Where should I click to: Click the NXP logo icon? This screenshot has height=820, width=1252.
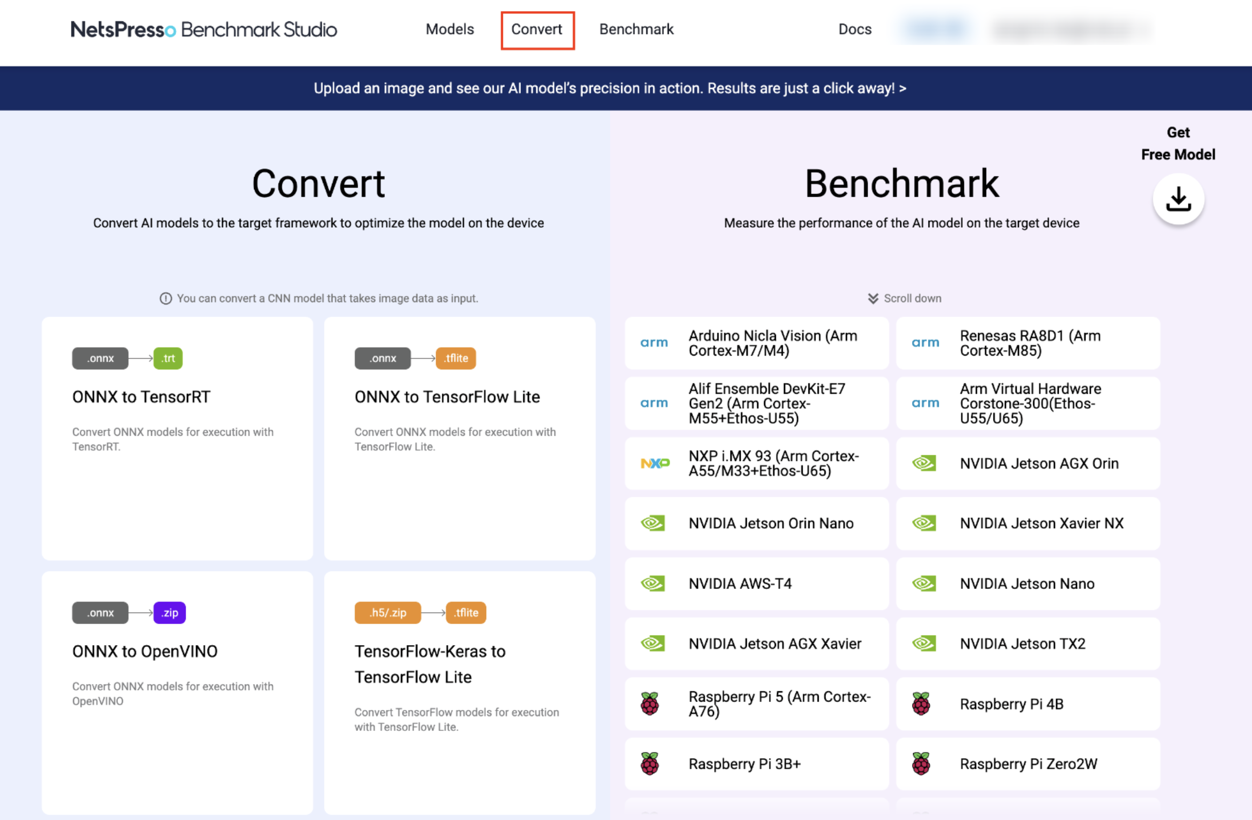(x=654, y=463)
